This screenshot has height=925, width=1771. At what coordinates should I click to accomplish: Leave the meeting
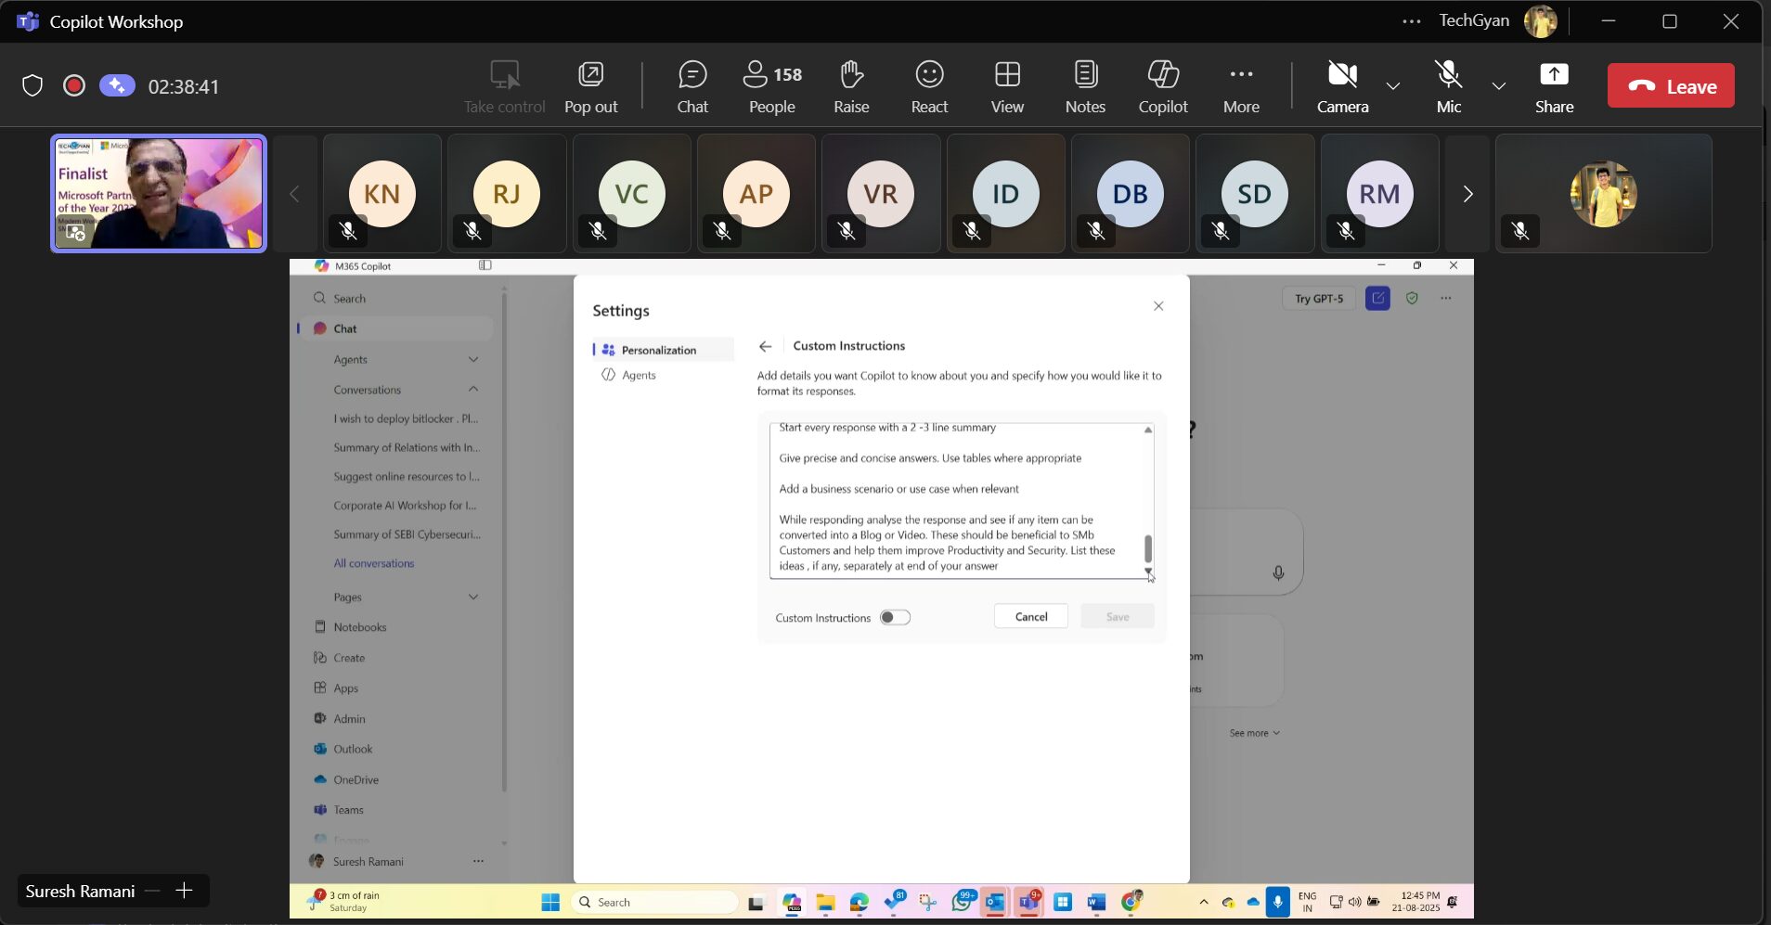[x=1670, y=86]
